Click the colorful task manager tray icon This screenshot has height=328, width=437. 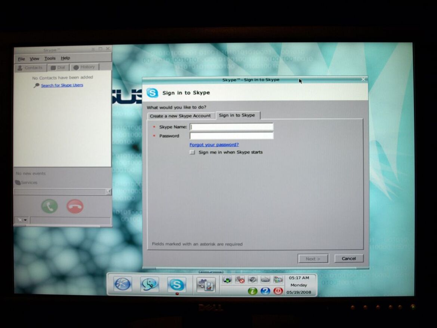click(x=278, y=279)
